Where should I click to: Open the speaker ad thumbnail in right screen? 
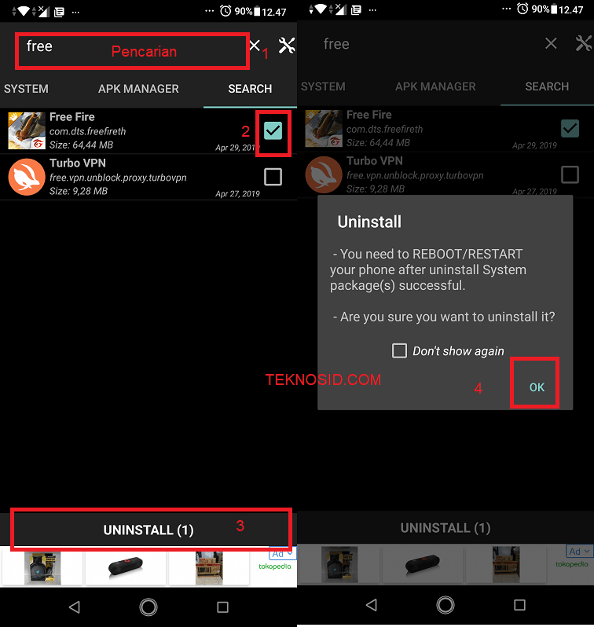[x=423, y=565]
